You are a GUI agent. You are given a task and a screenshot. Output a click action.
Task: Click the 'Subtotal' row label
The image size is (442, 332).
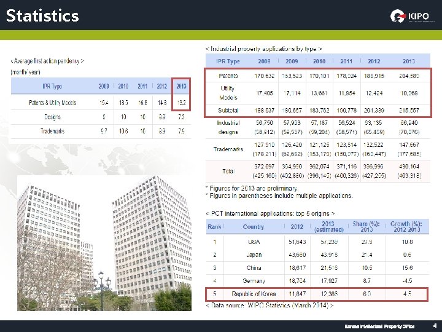tap(228, 111)
